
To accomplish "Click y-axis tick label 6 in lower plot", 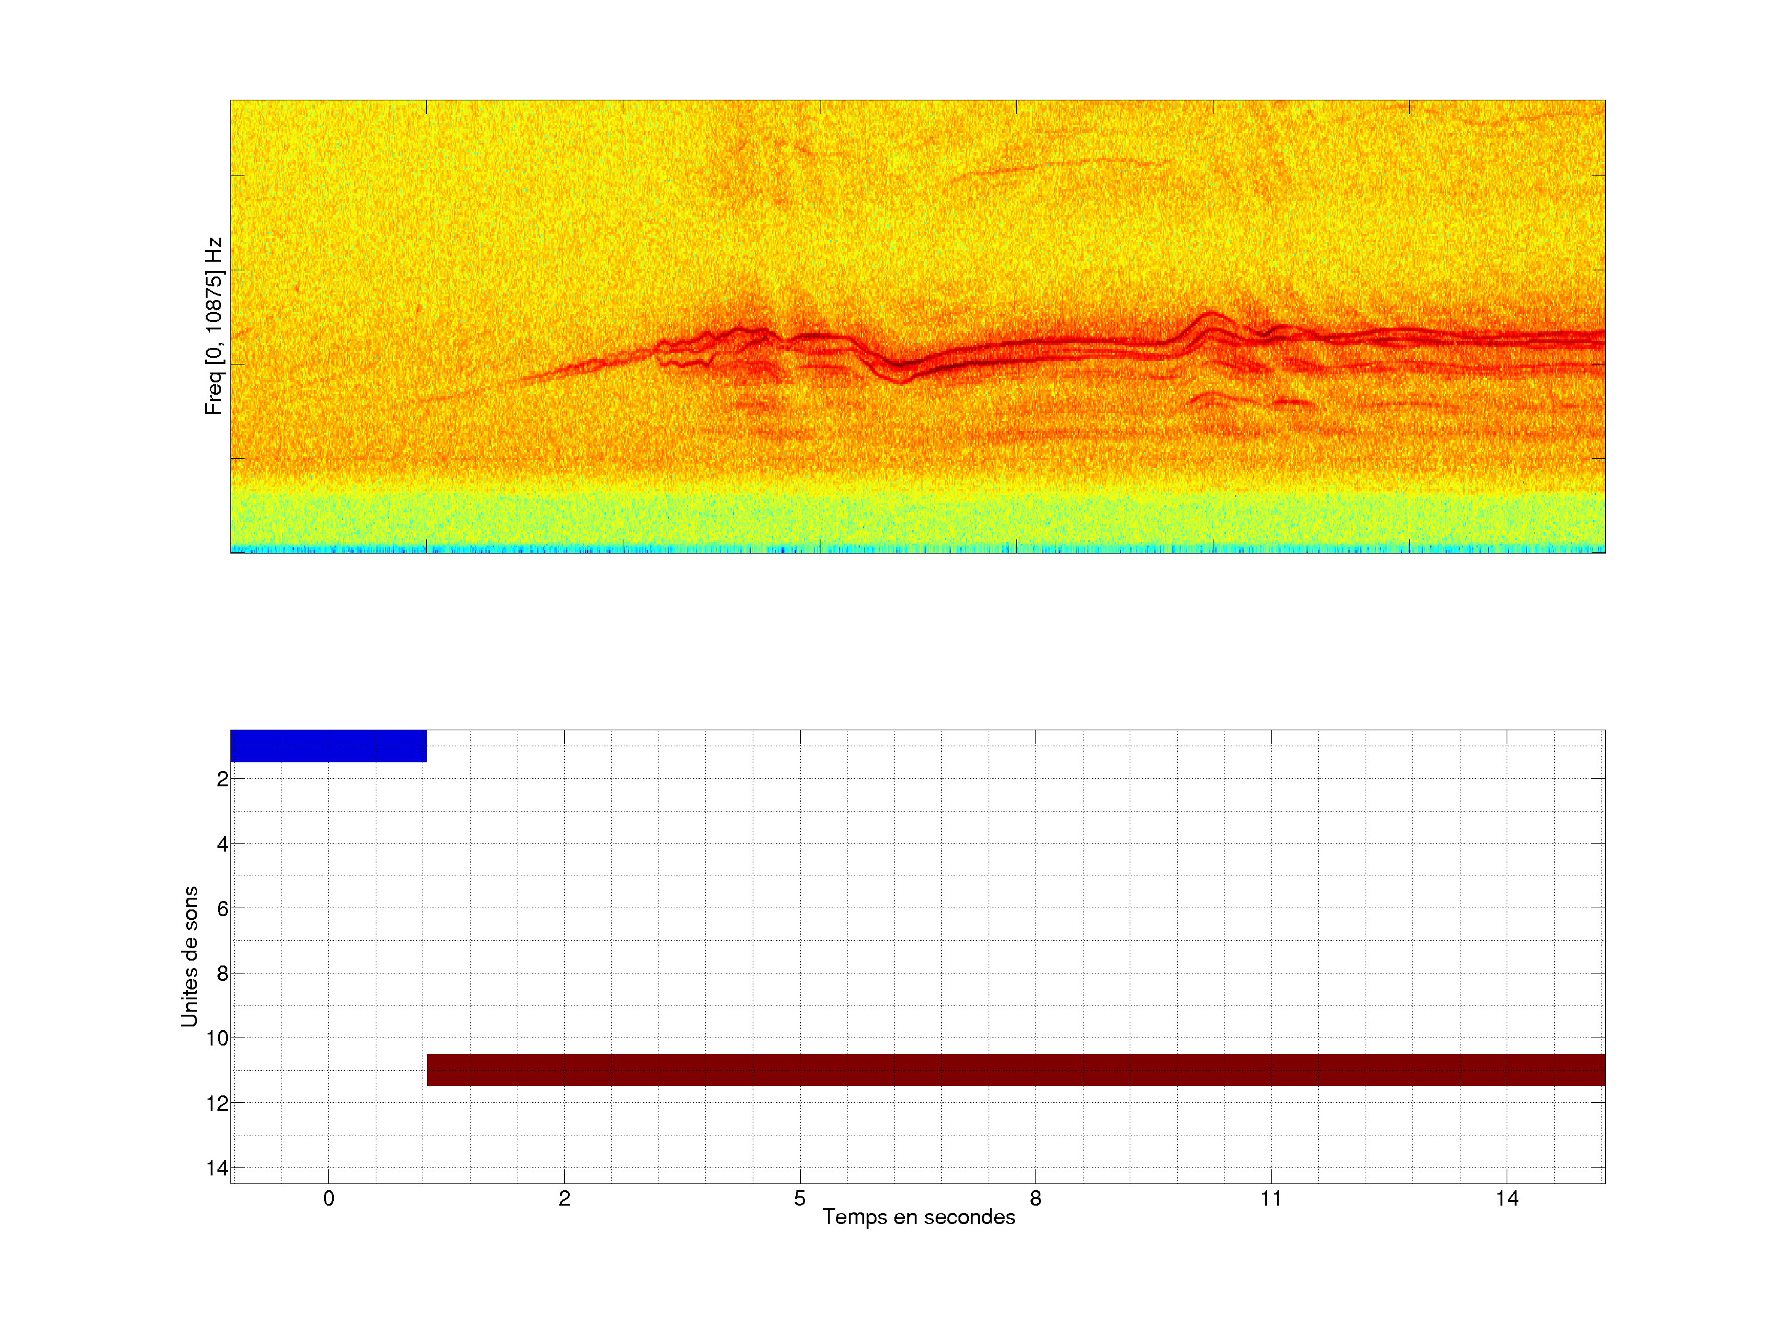I will [222, 908].
